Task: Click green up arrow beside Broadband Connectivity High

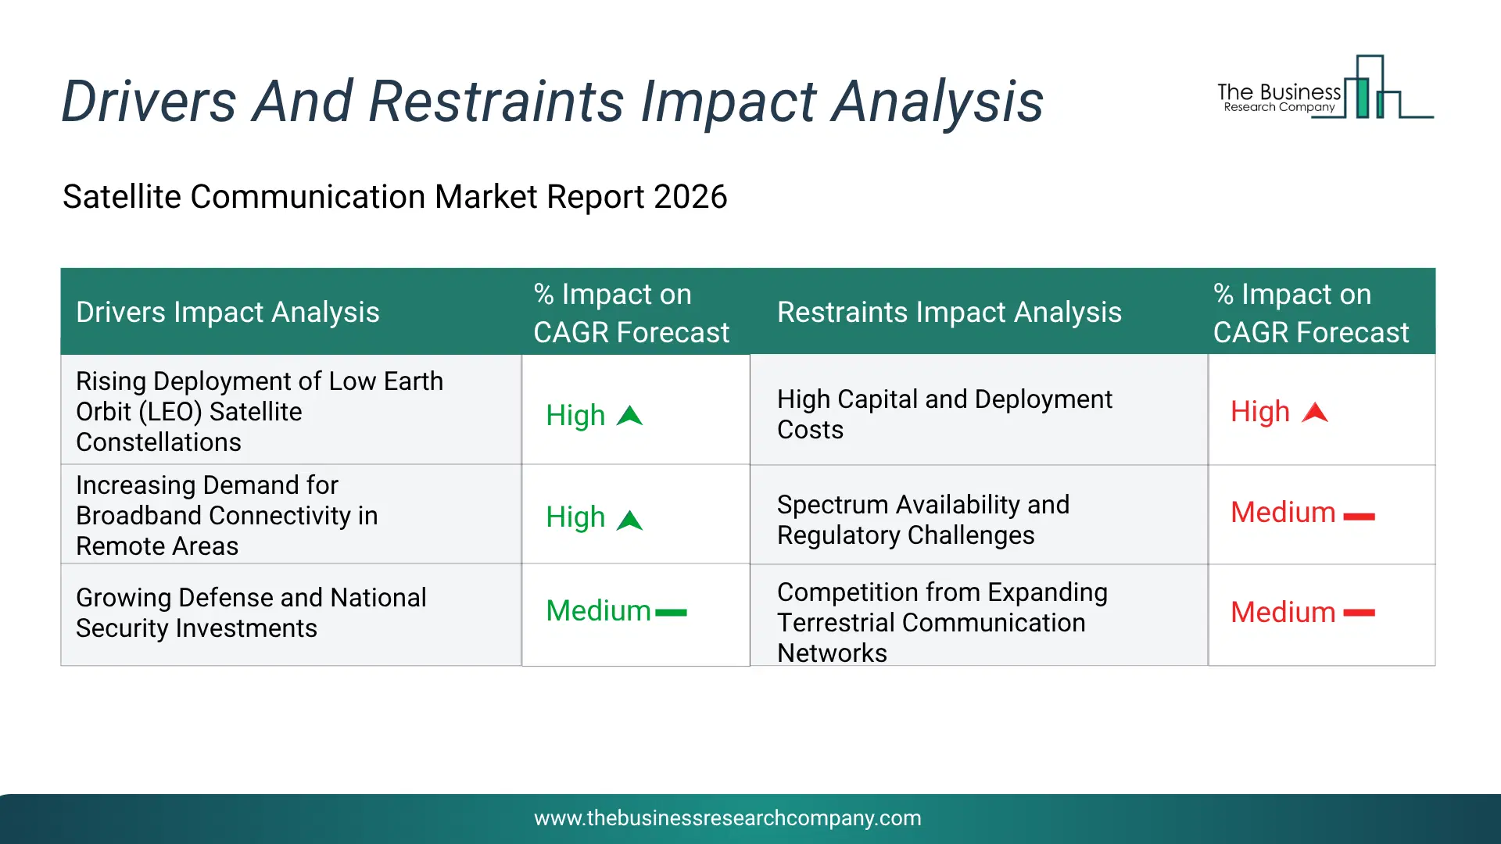Action: click(629, 520)
